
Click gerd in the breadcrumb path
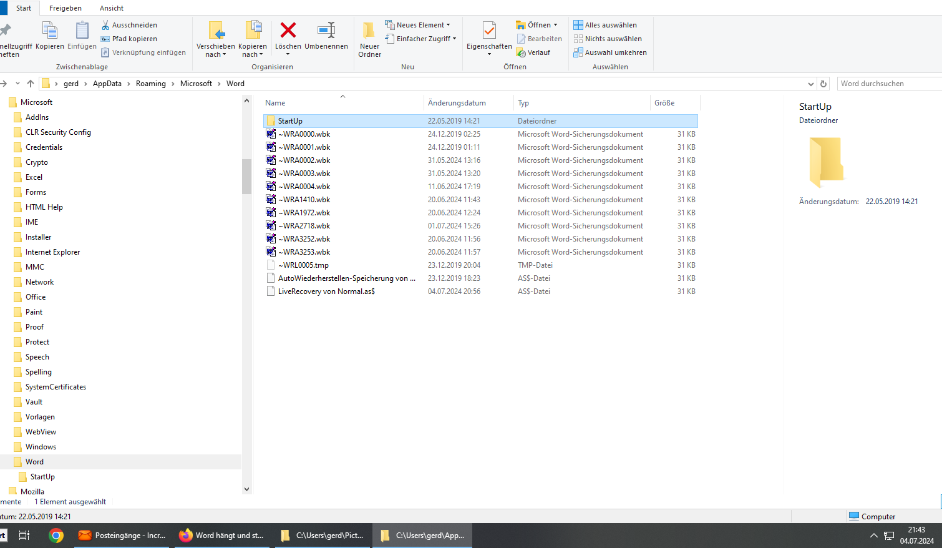pyautogui.click(x=71, y=84)
